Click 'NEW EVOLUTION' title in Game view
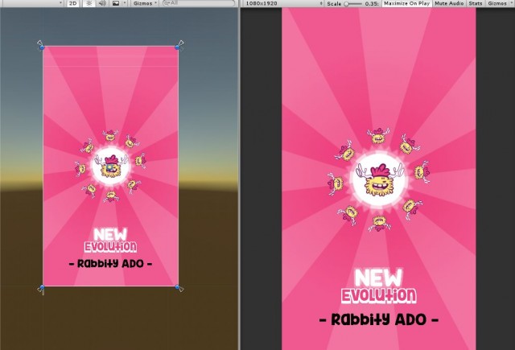This screenshot has width=515, height=350. (379, 286)
